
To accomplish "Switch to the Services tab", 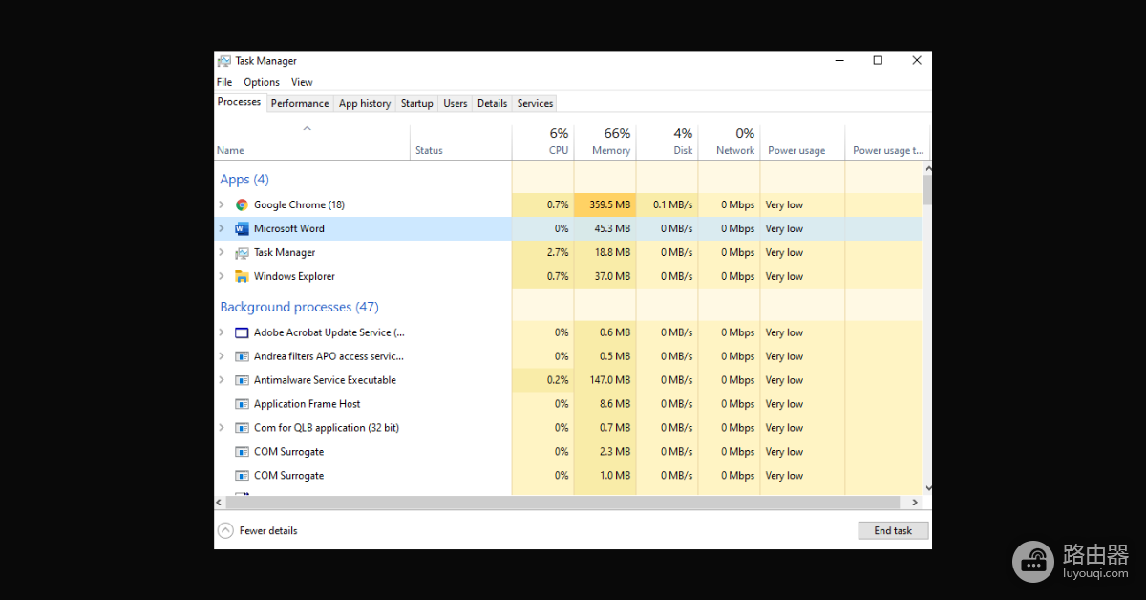I will point(535,103).
